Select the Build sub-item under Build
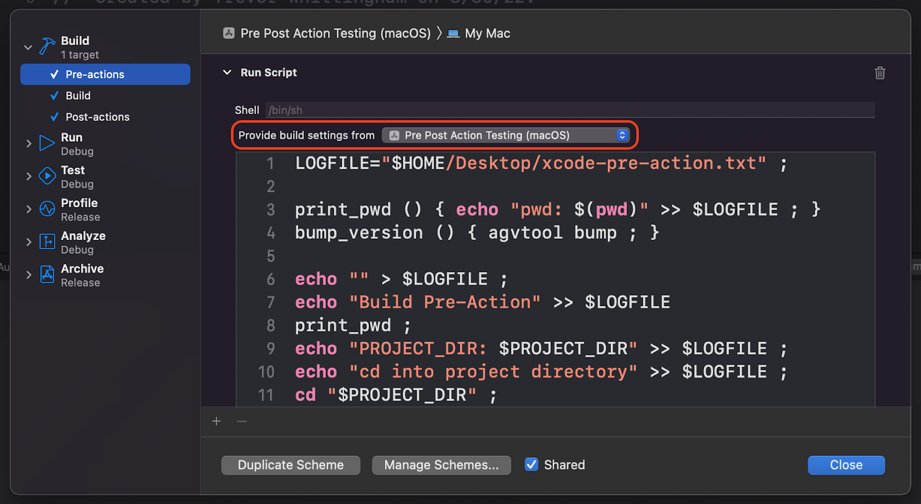This screenshot has height=504, width=921. [78, 96]
